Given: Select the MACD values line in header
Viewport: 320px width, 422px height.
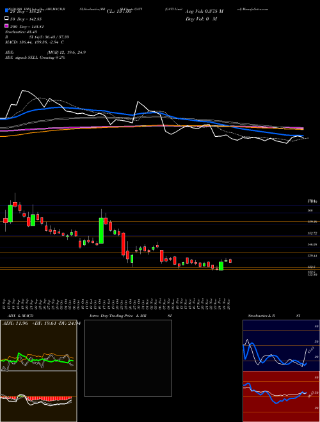Looking at the screenshot, I should (35, 42).
